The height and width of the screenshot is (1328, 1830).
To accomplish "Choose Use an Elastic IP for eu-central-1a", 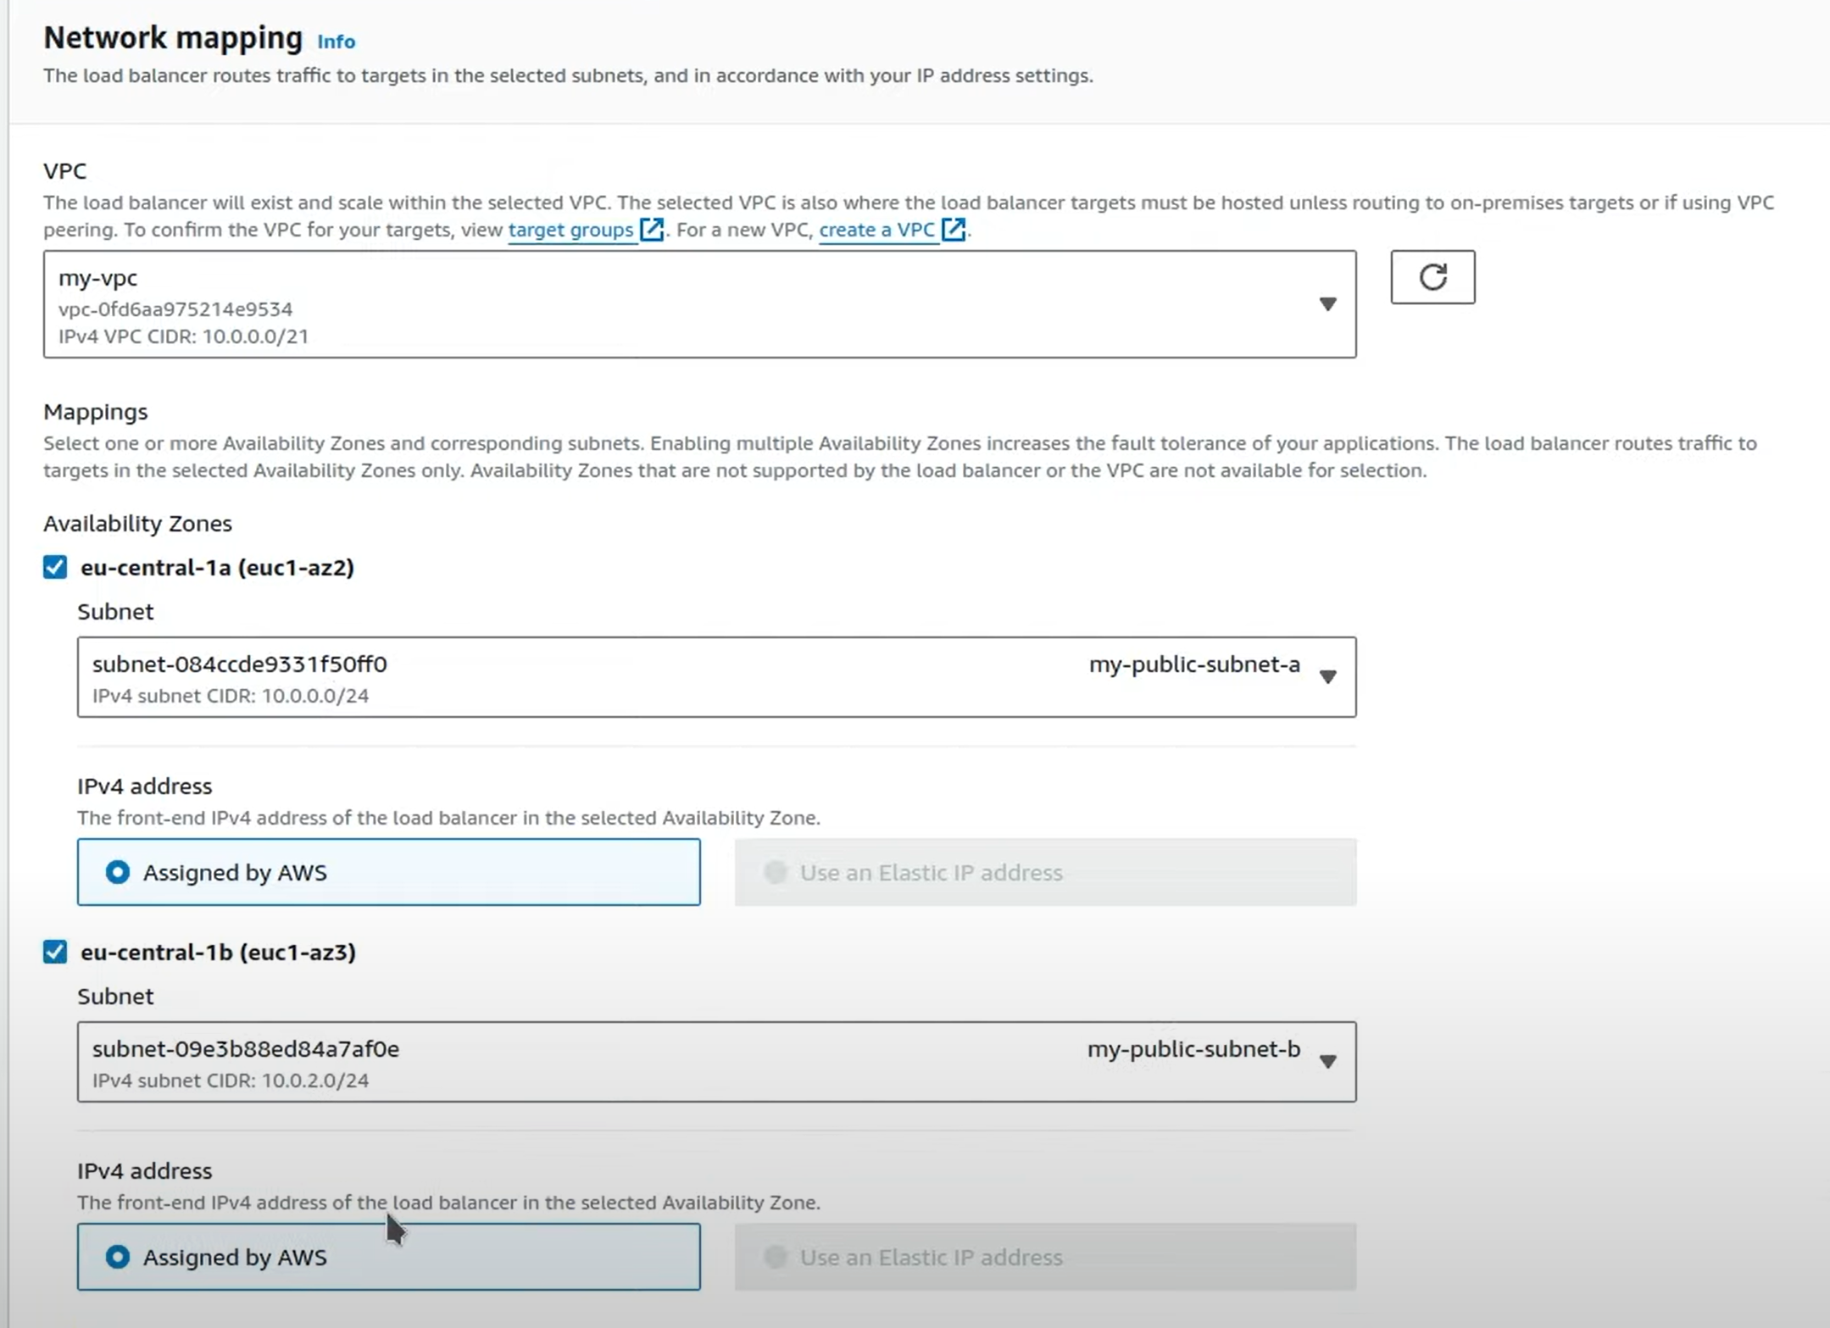I will [775, 872].
